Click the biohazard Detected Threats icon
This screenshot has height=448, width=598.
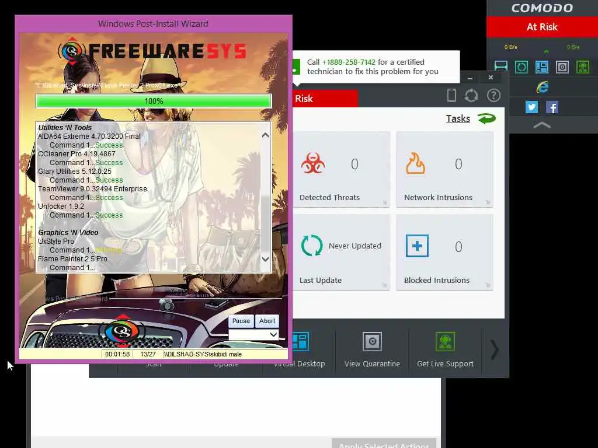[313, 163]
